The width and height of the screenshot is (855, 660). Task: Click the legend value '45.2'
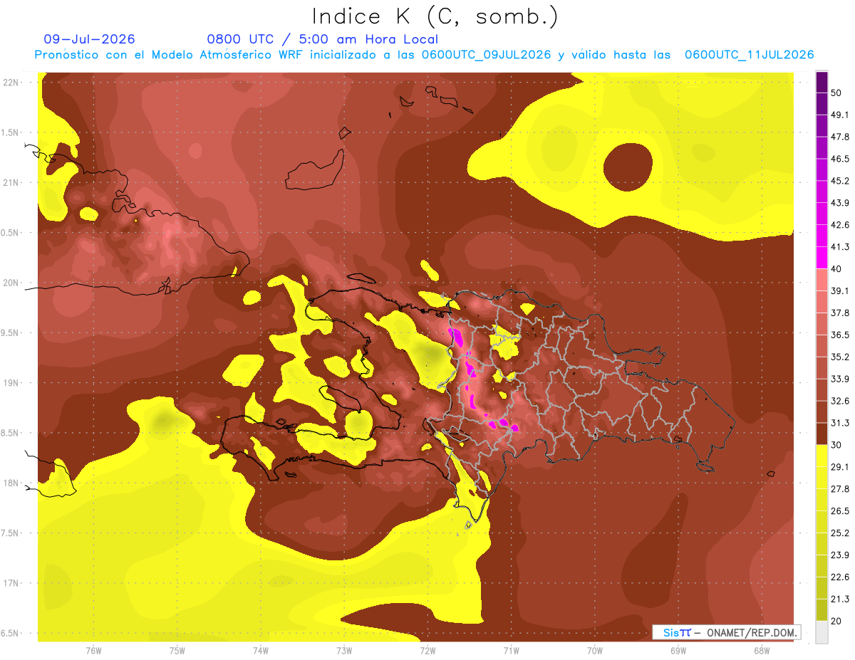840,181
